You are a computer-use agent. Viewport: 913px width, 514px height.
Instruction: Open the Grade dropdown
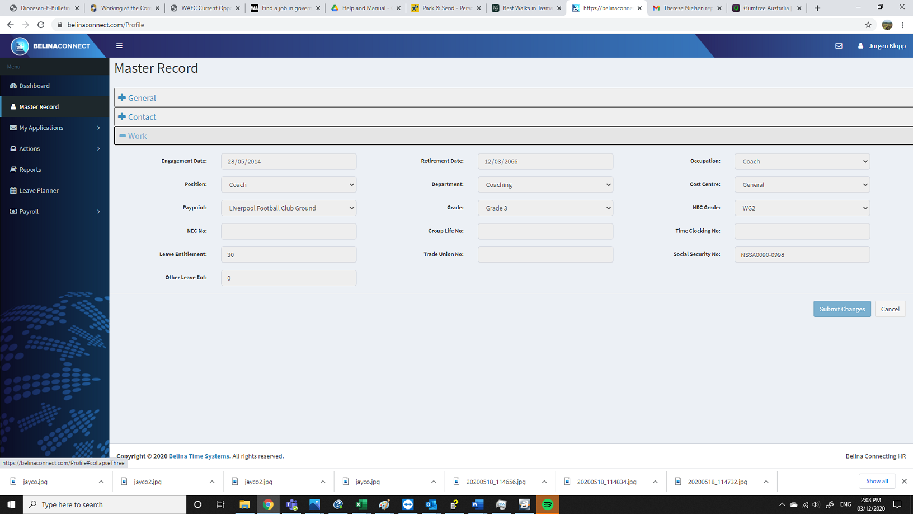click(x=545, y=208)
